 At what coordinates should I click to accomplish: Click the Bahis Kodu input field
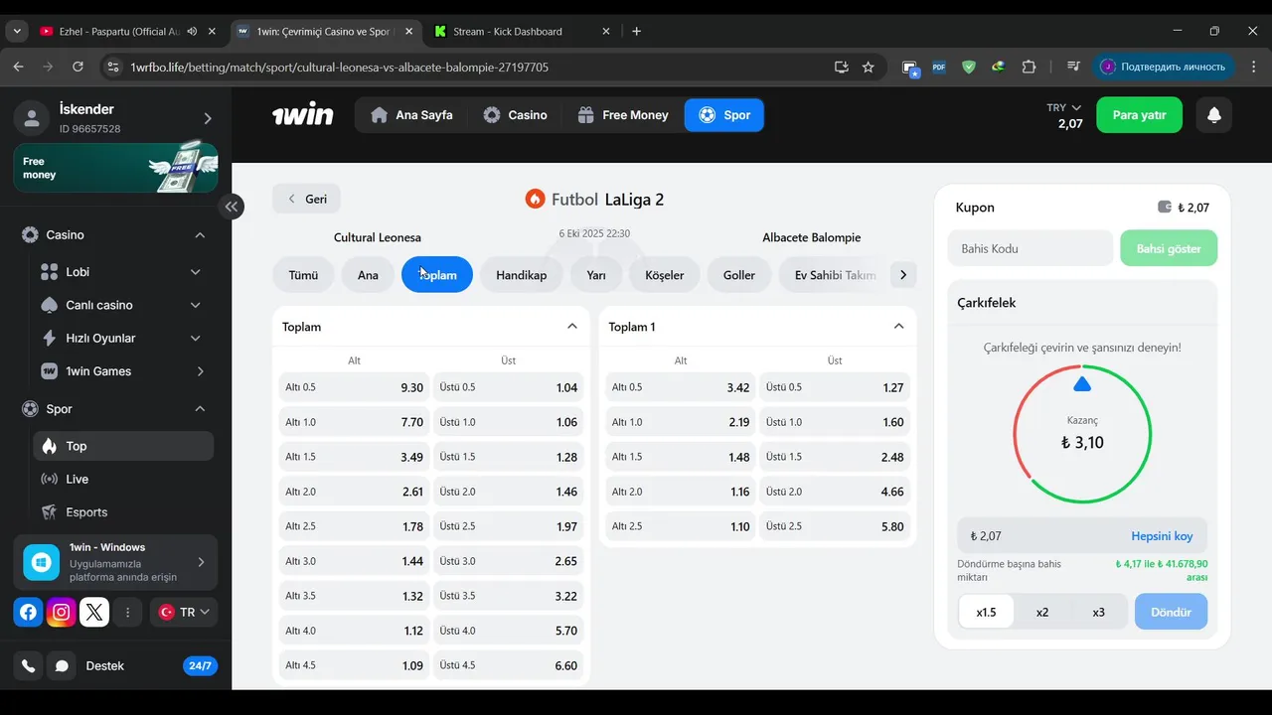point(1031,248)
